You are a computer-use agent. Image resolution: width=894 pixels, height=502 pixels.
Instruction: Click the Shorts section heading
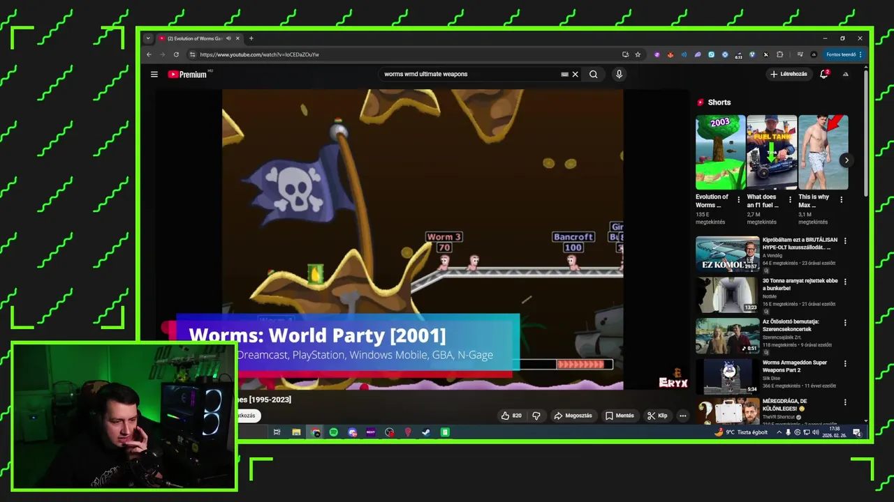click(x=719, y=102)
